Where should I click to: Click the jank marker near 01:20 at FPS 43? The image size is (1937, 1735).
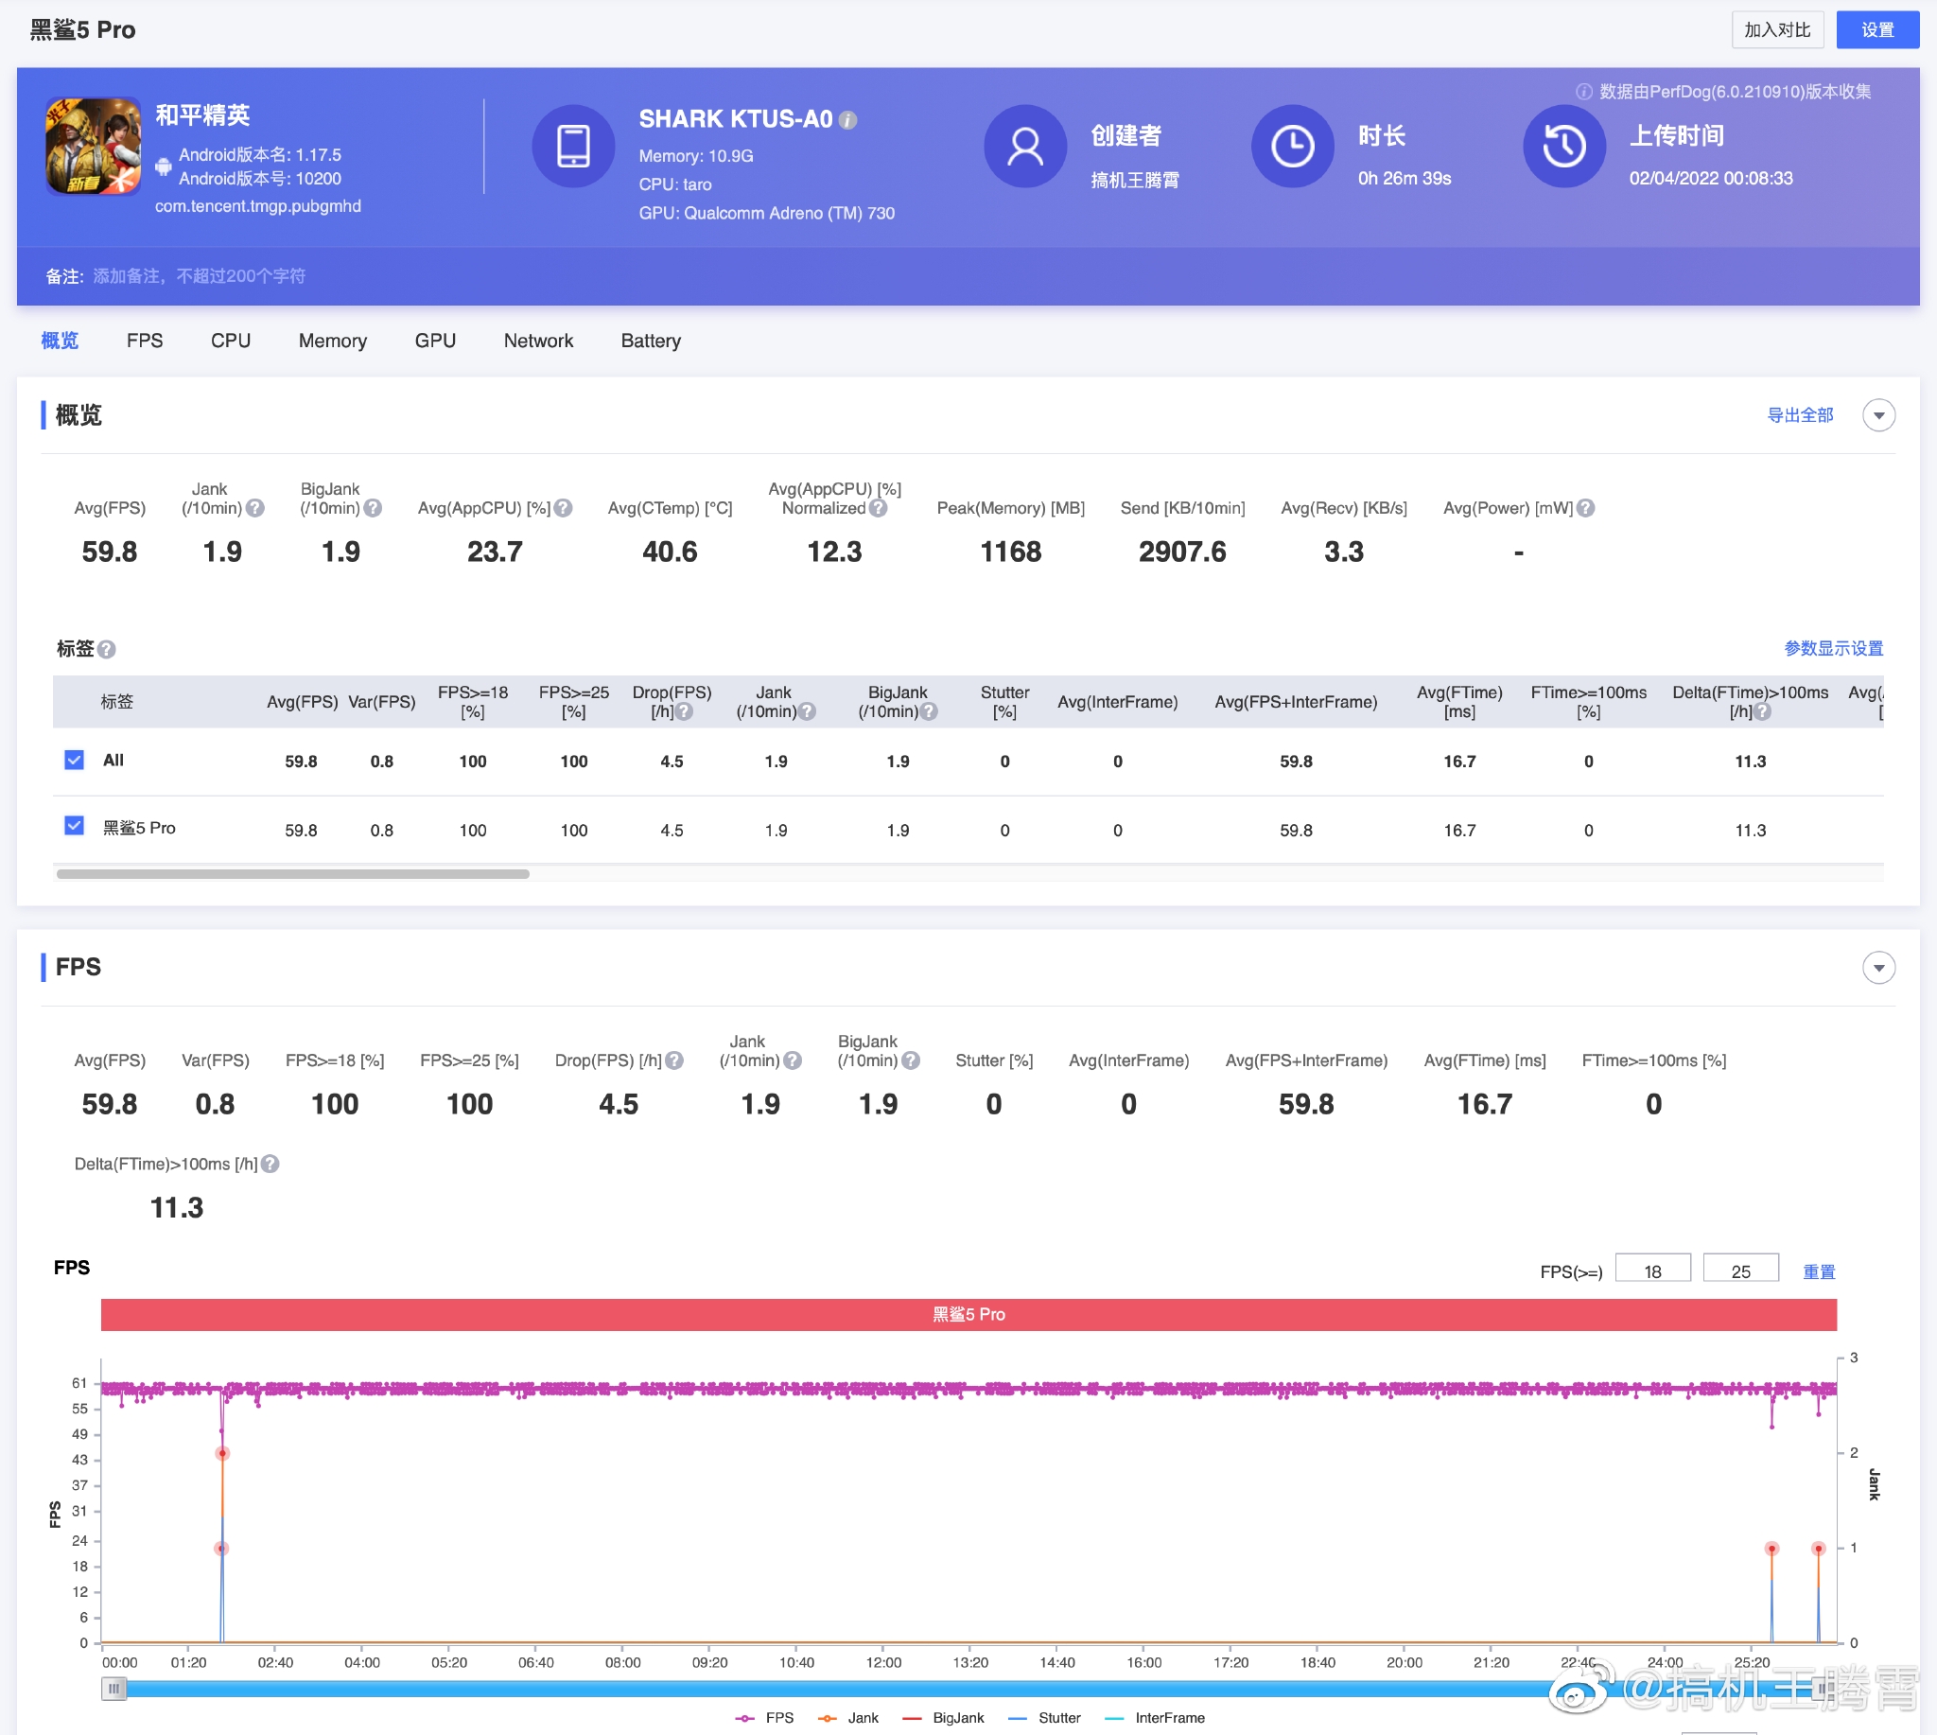(x=222, y=1454)
